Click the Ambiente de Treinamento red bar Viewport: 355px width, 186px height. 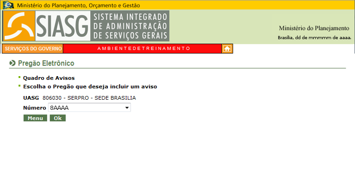coord(143,48)
